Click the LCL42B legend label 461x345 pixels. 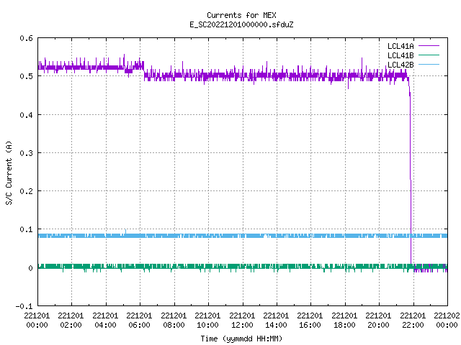400,65
